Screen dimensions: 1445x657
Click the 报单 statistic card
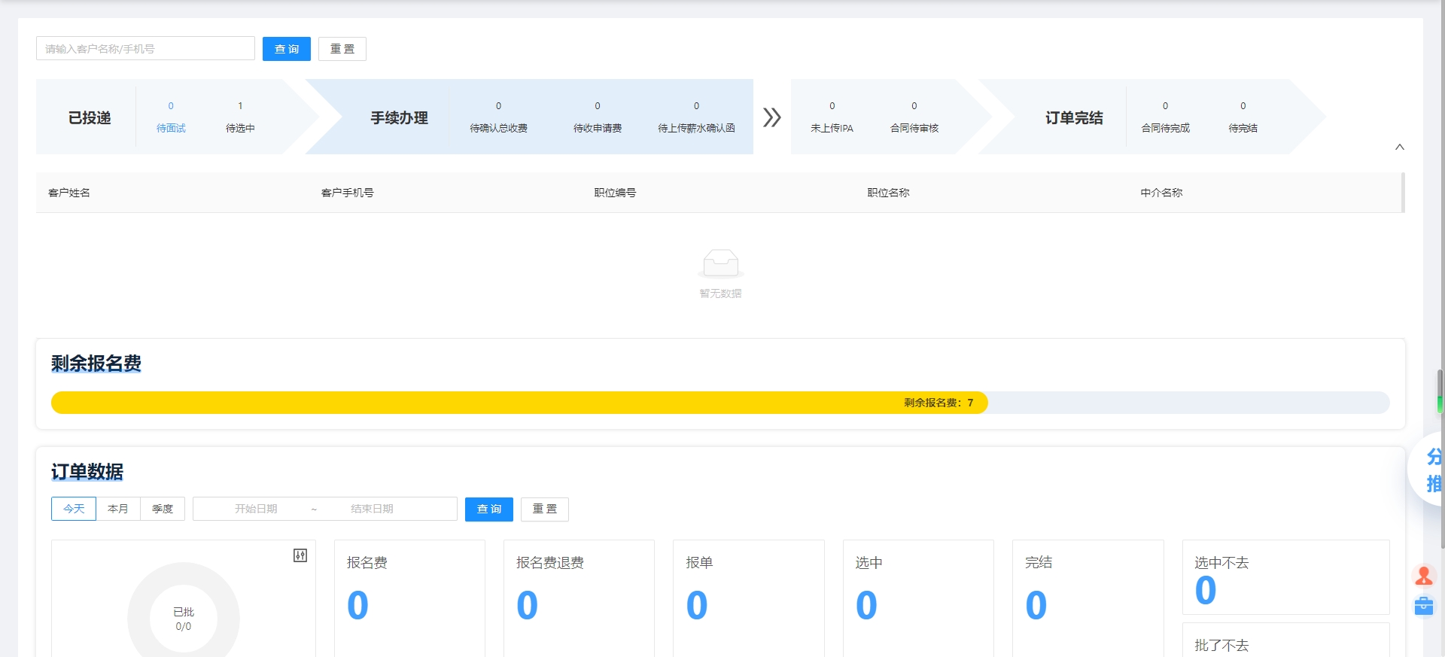[749, 598]
